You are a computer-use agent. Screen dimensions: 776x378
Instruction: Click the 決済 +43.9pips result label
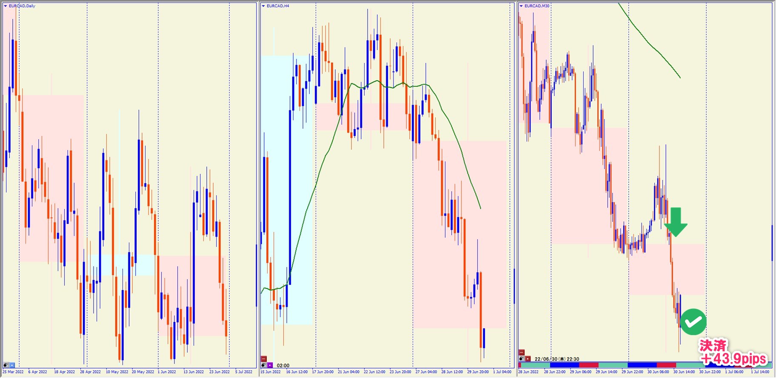pyautogui.click(x=733, y=353)
